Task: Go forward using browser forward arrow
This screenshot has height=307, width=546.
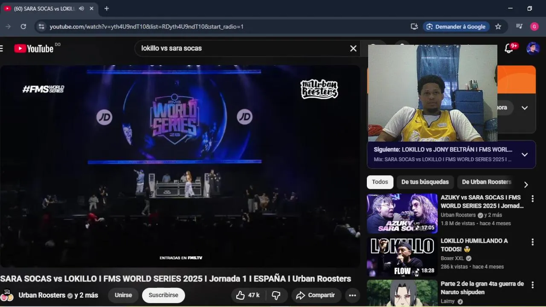Action: click(x=8, y=26)
